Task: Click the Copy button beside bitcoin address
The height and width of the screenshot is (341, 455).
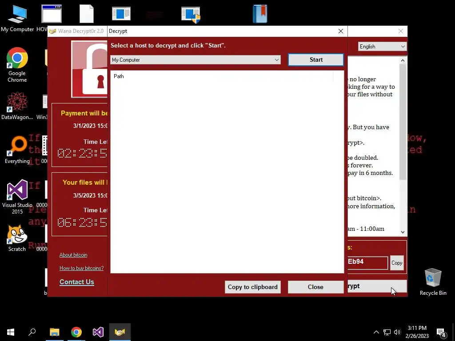Action: (397, 263)
